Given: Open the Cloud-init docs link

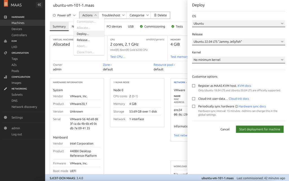Looking at the screenshot, I should [x=239, y=99].
